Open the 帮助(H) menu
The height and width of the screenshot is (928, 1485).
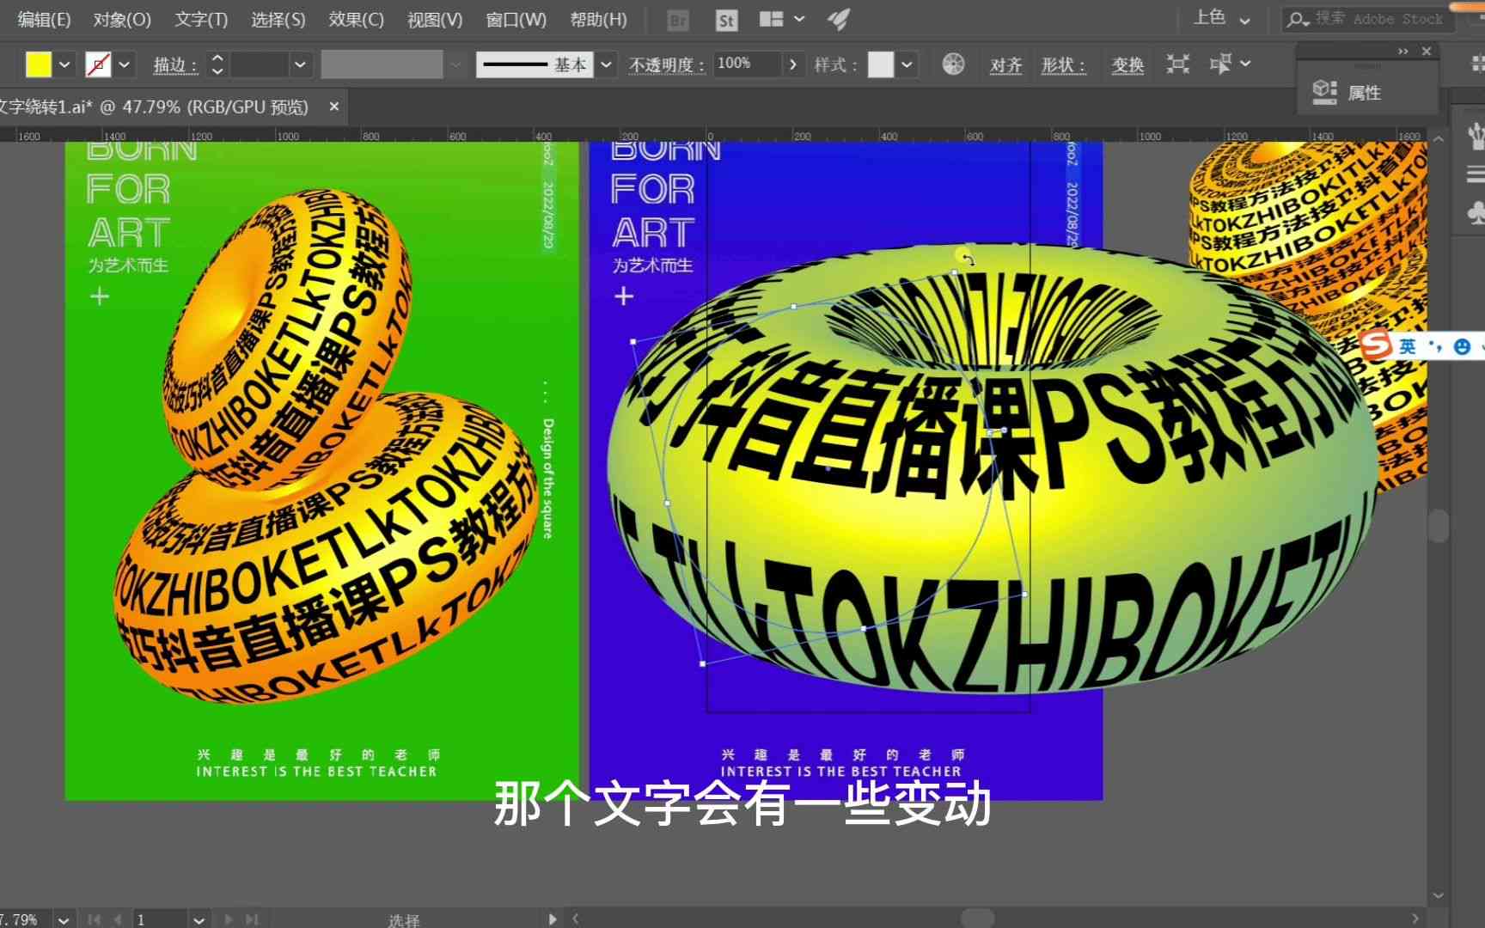tap(598, 19)
